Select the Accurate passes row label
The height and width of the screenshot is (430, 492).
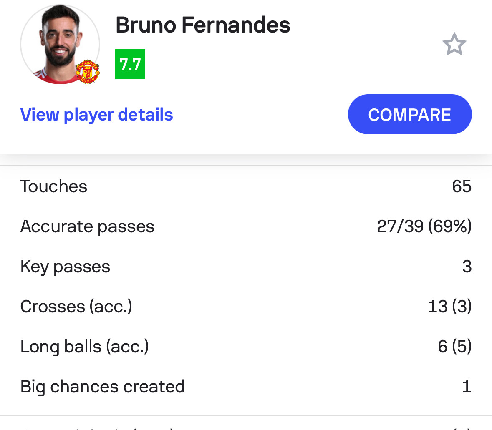pyautogui.click(x=87, y=226)
